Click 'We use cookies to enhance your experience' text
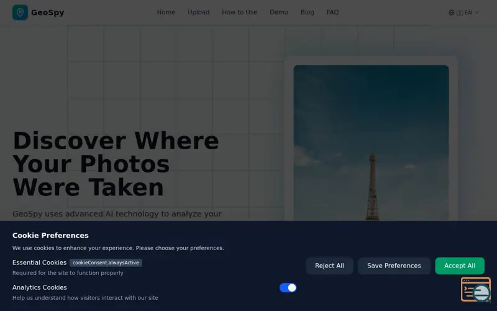 point(118,248)
